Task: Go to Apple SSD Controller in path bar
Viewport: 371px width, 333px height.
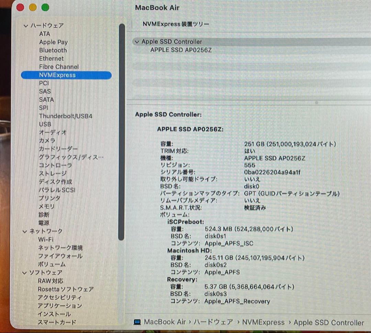Action: pos(329,323)
